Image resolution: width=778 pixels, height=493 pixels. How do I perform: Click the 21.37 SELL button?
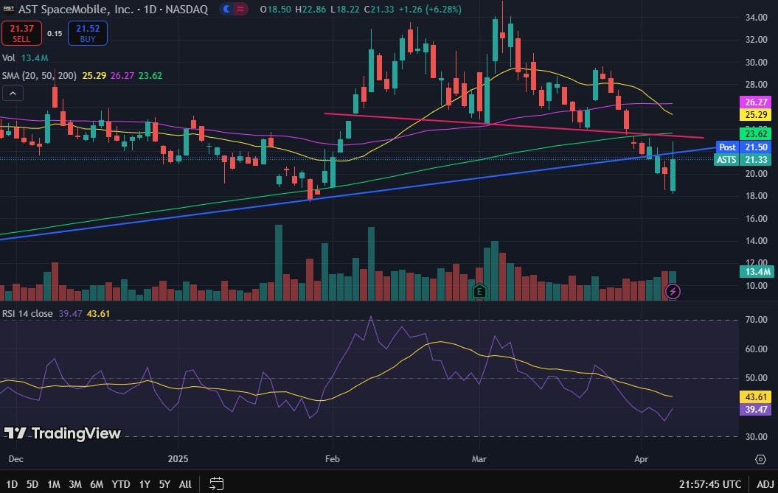tap(21, 33)
